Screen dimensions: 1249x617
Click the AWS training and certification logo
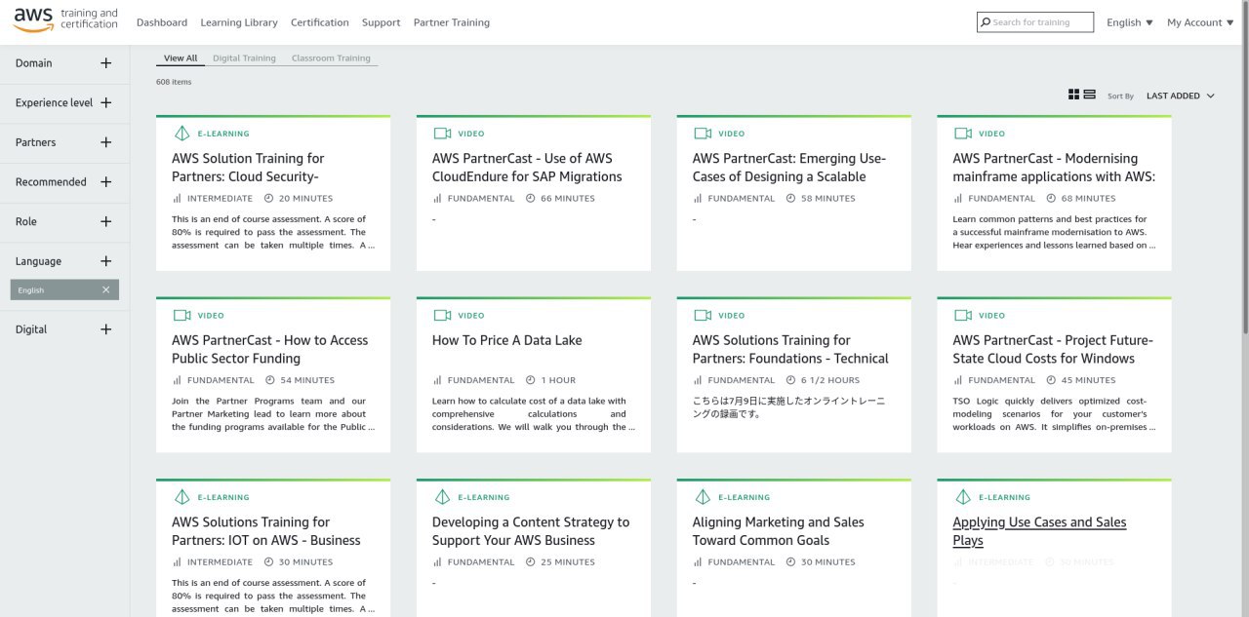65,19
